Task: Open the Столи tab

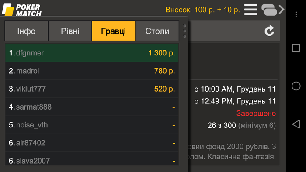Action: pos(157,31)
